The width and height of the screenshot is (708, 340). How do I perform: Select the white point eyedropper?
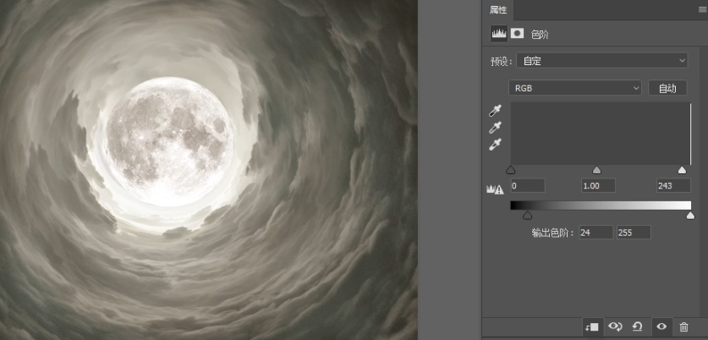[x=496, y=144]
